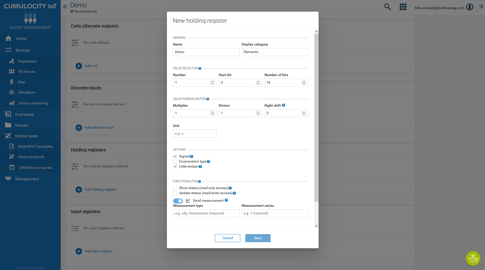Viewport: 485px width, 270px height.
Task: Show help for Send measurement
Action: tap(226, 200)
